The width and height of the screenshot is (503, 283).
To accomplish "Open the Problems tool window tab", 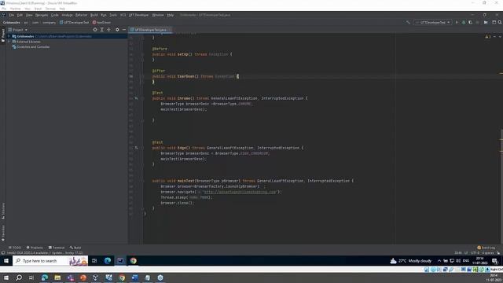I will click(x=35, y=248).
